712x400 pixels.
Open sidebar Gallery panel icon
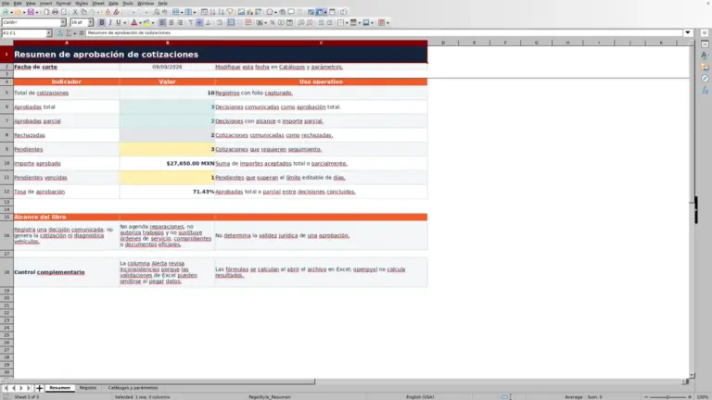tap(705, 67)
